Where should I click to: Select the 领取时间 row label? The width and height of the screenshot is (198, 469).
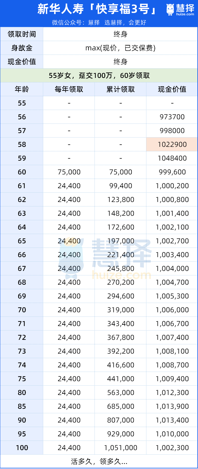(22, 34)
